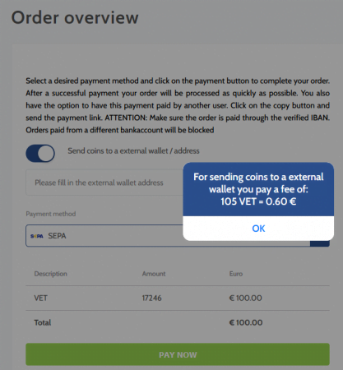Click OK in the fee popup

(x=258, y=229)
